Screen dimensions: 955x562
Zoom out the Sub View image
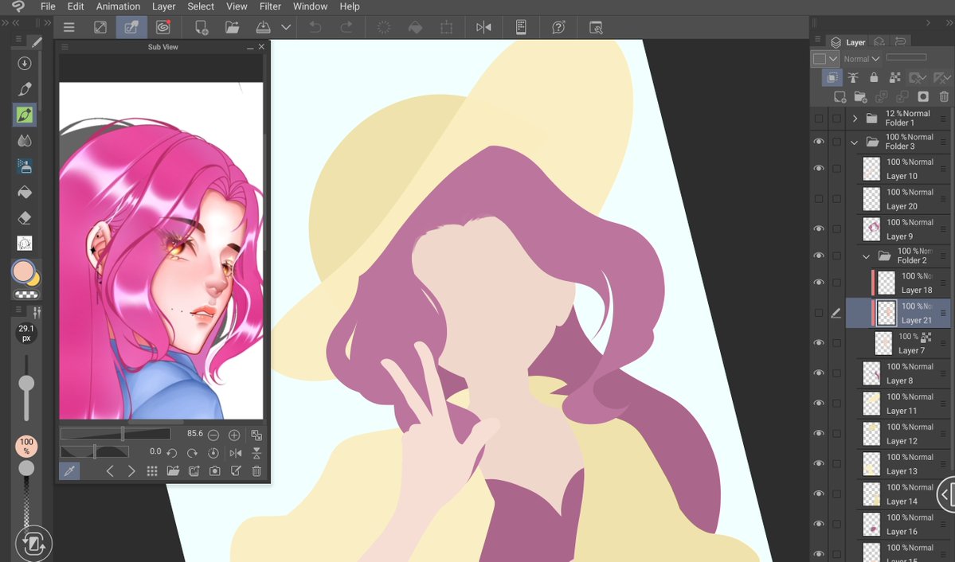213,435
